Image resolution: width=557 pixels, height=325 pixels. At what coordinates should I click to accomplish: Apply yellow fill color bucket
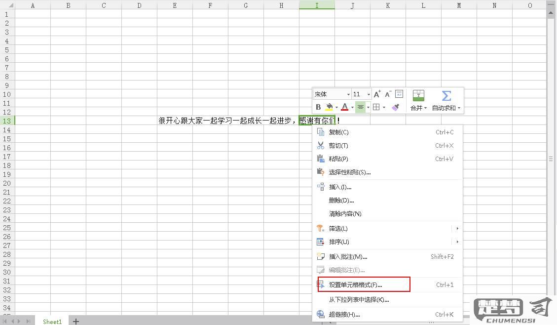329,107
